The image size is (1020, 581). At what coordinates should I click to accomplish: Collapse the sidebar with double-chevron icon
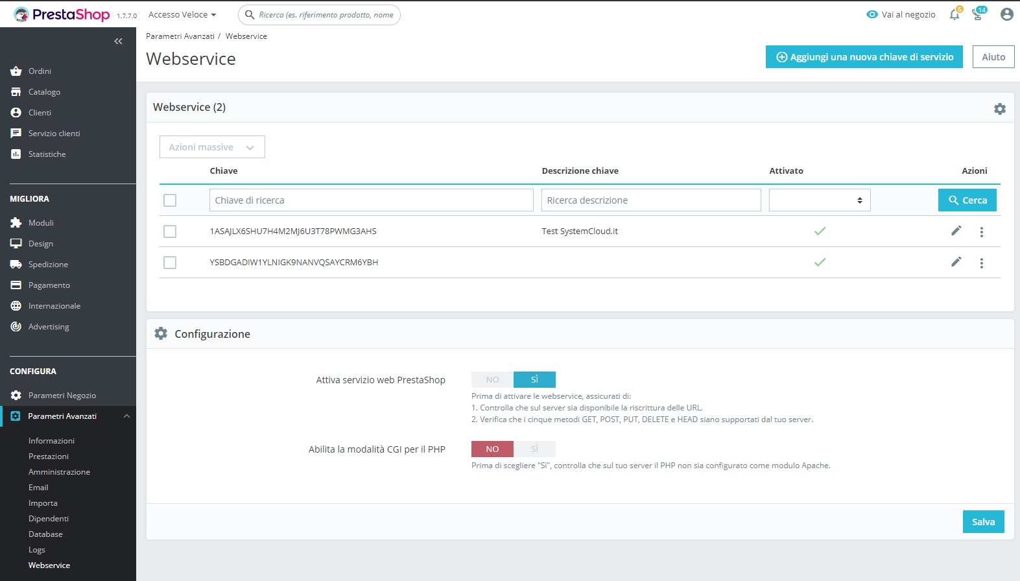(x=118, y=41)
